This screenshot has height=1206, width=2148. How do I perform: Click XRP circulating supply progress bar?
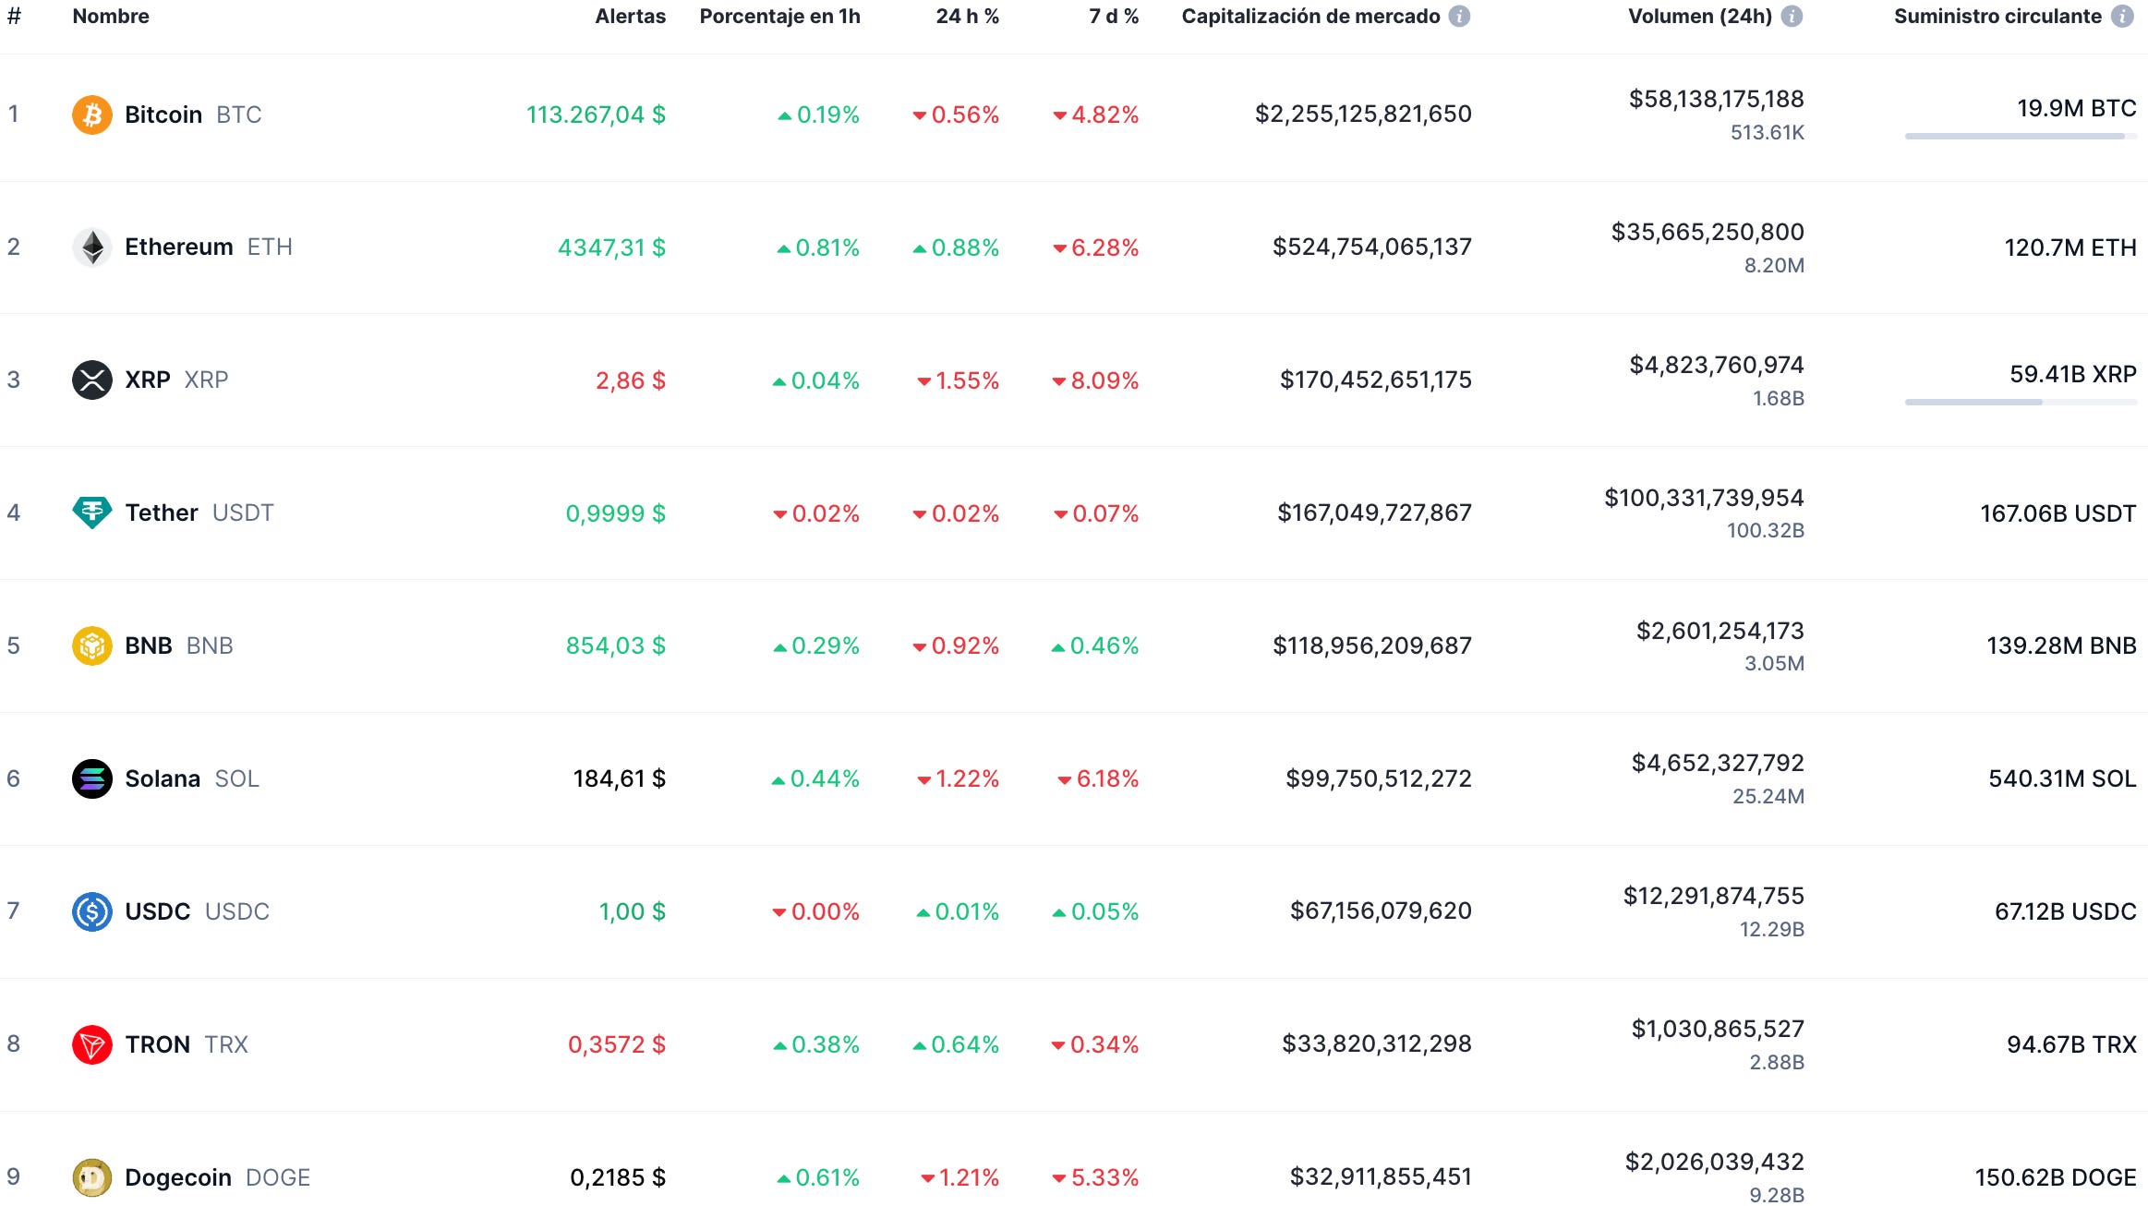pyautogui.click(x=2020, y=402)
